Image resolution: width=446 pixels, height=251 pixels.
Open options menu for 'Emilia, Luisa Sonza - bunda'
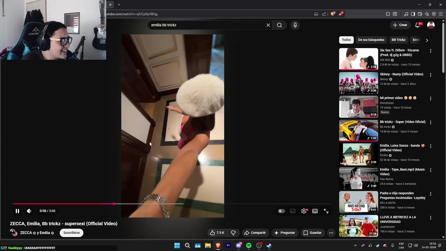coord(431,146)
